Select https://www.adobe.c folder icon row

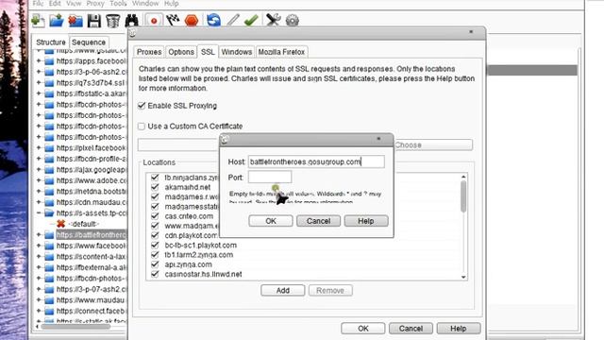tap(49, 180)
